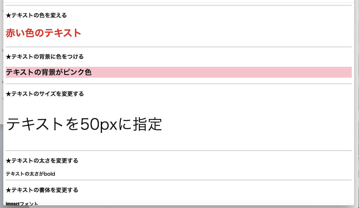Click the heading テキストのサイズを変更する
The image size is (359, 208).
[x=48, y=94]
